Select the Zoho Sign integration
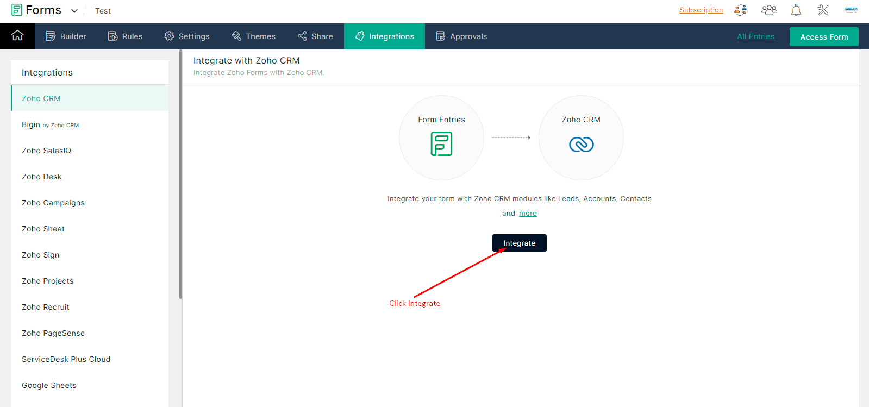This screenshot has height=407, width=869. pos(90,255)
